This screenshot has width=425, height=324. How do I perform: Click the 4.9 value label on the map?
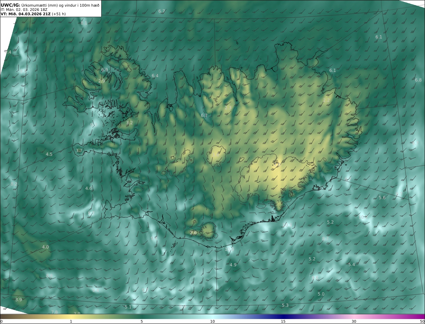(233, 265)
